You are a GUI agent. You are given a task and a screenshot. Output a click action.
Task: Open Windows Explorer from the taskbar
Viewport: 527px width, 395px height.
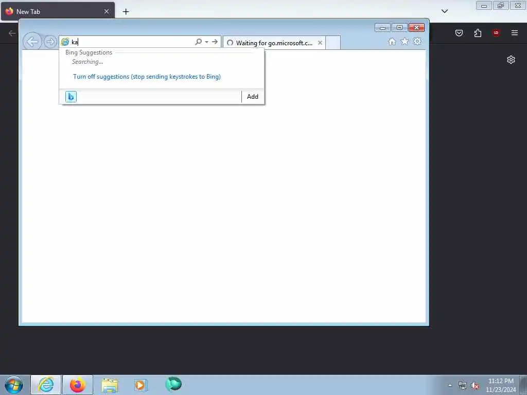(x=110, y=385)
